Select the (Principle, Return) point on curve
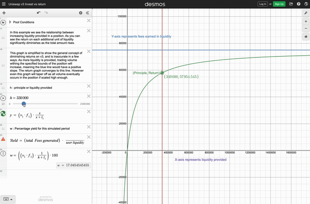 coord(162,73)
